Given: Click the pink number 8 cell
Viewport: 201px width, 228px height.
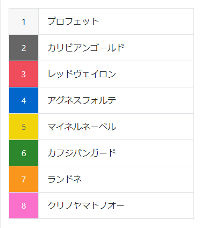Looking at the screenshot, I should [24, 205].
